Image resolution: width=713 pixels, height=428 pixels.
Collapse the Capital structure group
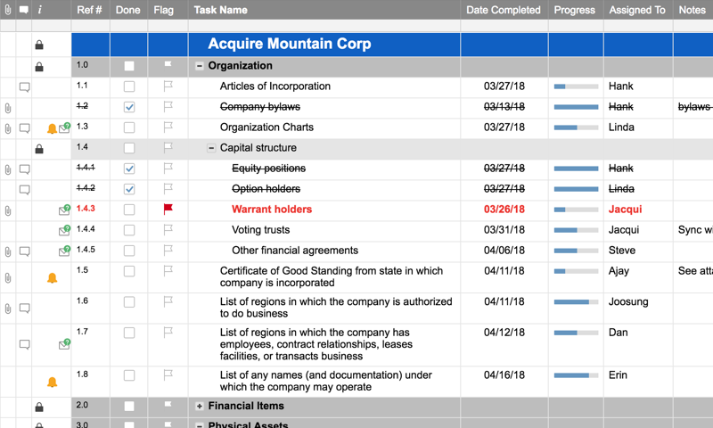(211, 148)
